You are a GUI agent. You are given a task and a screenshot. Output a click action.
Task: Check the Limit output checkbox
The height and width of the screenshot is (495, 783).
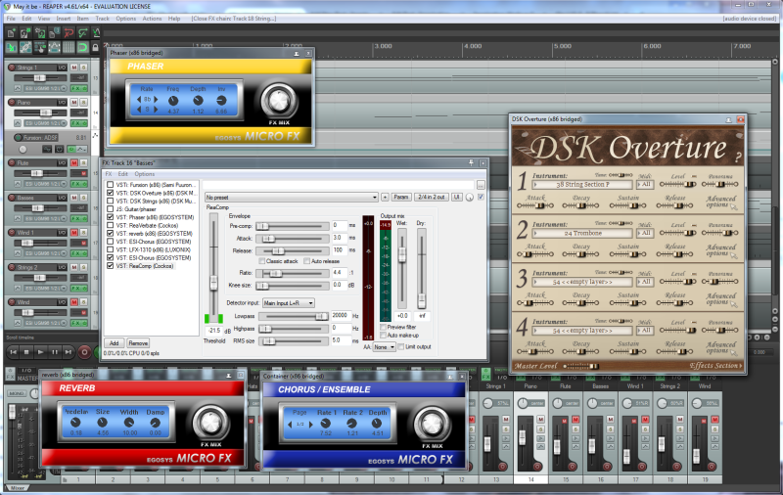click(x=401, y=347)
